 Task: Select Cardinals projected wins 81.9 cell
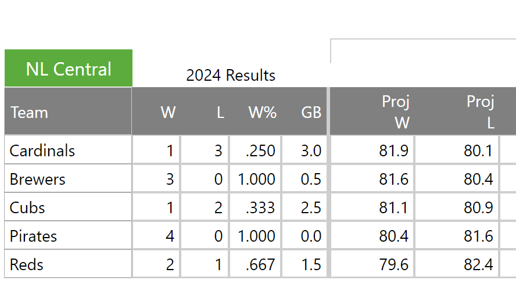tap(372, 150)
